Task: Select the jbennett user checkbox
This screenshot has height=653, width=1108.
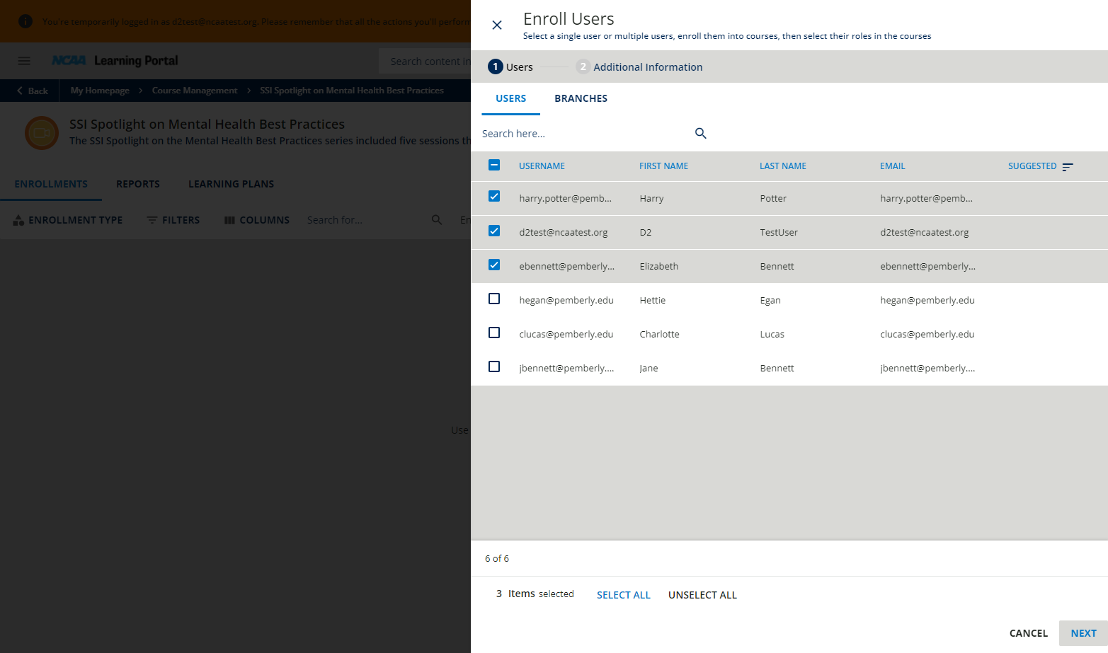Action: tap(494, 366)
